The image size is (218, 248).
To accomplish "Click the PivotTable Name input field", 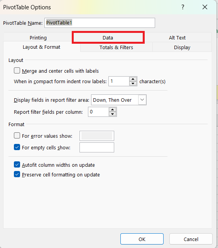I will tap(100, 23).
